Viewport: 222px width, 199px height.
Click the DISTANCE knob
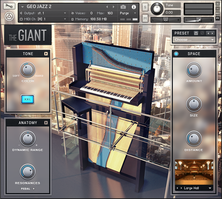pos(194,138)
